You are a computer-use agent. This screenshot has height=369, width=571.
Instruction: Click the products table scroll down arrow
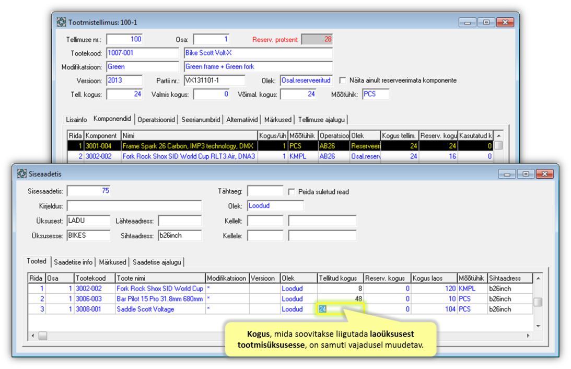coord(538,326)
